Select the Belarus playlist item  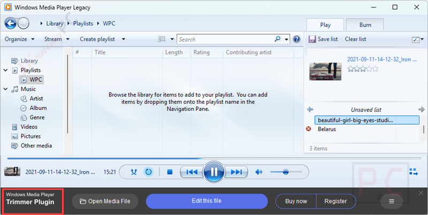[327, 129]
